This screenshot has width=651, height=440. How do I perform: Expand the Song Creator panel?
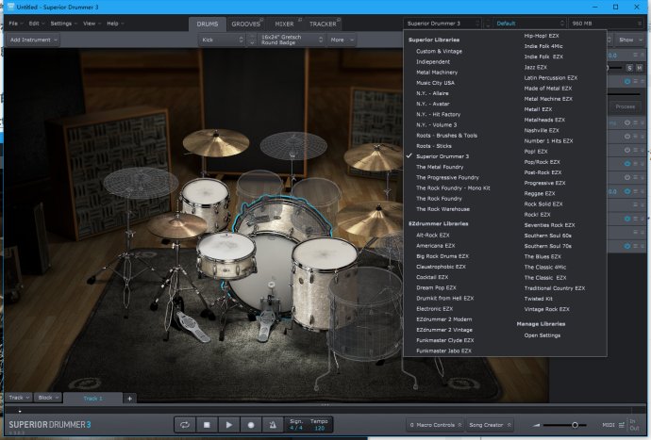[x=490, y=425]
